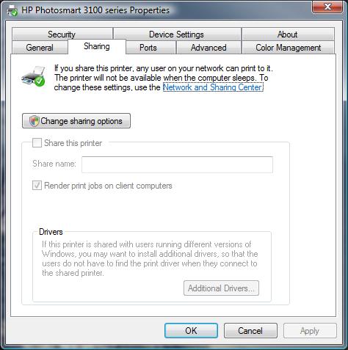
Task: Dismiss the dialog with Cancel
Action: tap(250, 331)
